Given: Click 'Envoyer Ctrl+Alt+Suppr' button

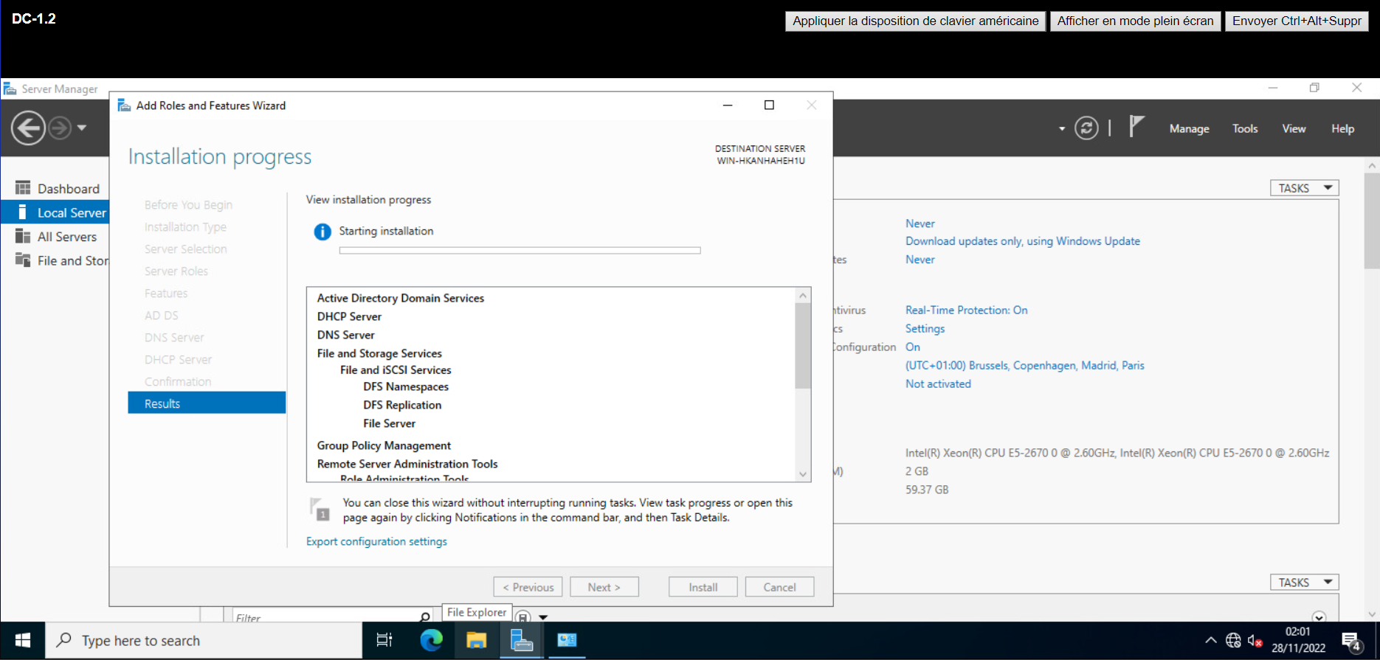Looking at the screenshot, I should [x=1297, y=21].
